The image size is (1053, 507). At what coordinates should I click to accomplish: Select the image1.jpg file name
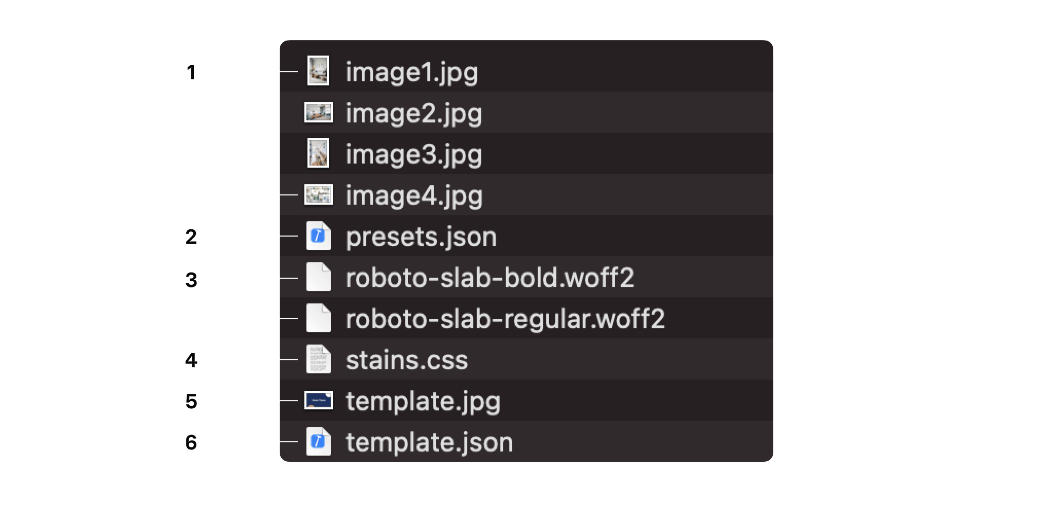point(412,73)
